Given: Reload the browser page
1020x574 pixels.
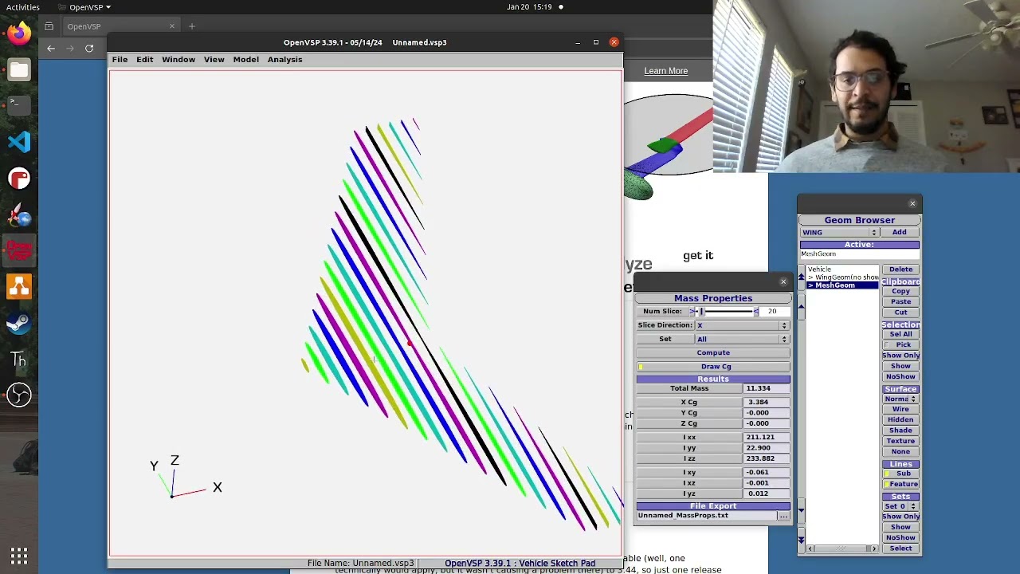Looking at the screenshot, I should 89,49.
